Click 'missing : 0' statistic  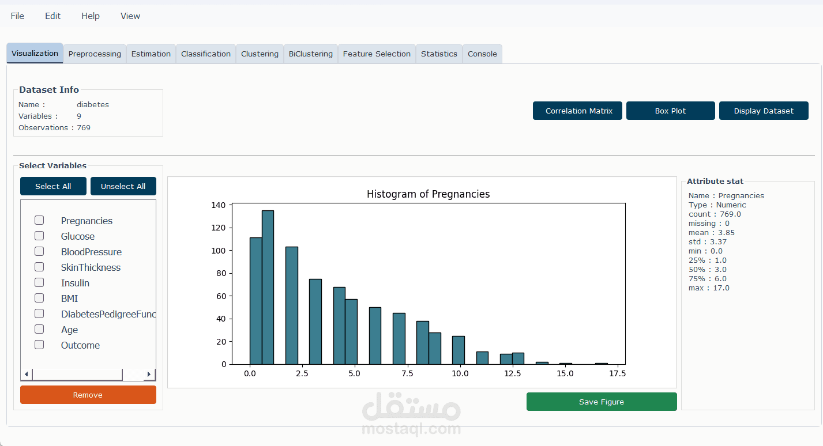pyautogui.click(x=709, y=224)
